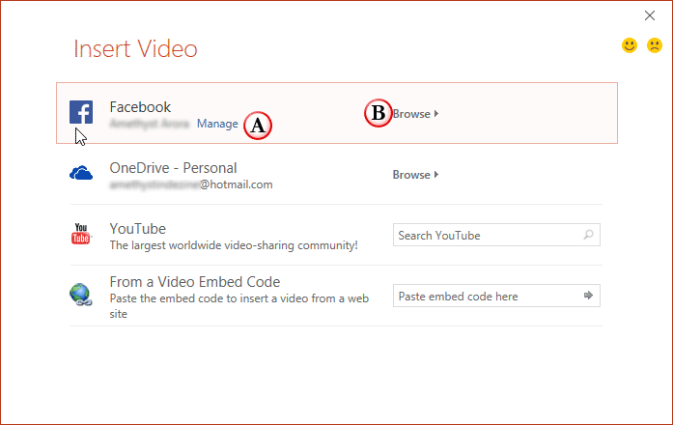The width and height of the screenshot is (673, 425).
Task: Click the OneDrive cloud icon
Action: pos(81,174)
